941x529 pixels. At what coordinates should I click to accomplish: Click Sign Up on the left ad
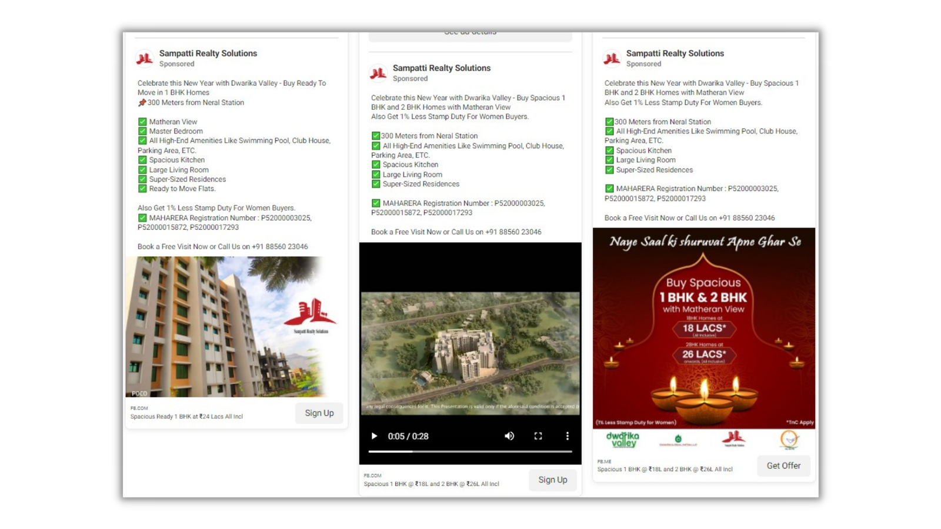pos(319,413)
